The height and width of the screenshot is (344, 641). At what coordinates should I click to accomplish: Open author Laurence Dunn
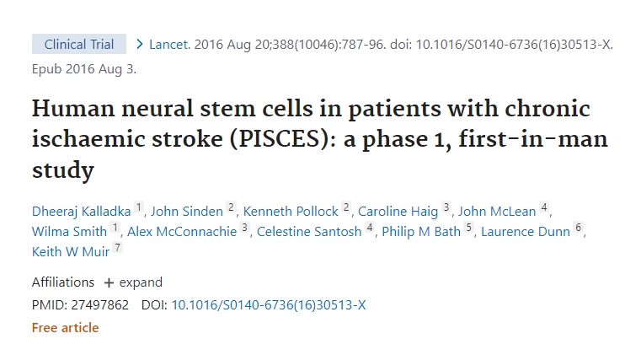(x=526, y=231)
